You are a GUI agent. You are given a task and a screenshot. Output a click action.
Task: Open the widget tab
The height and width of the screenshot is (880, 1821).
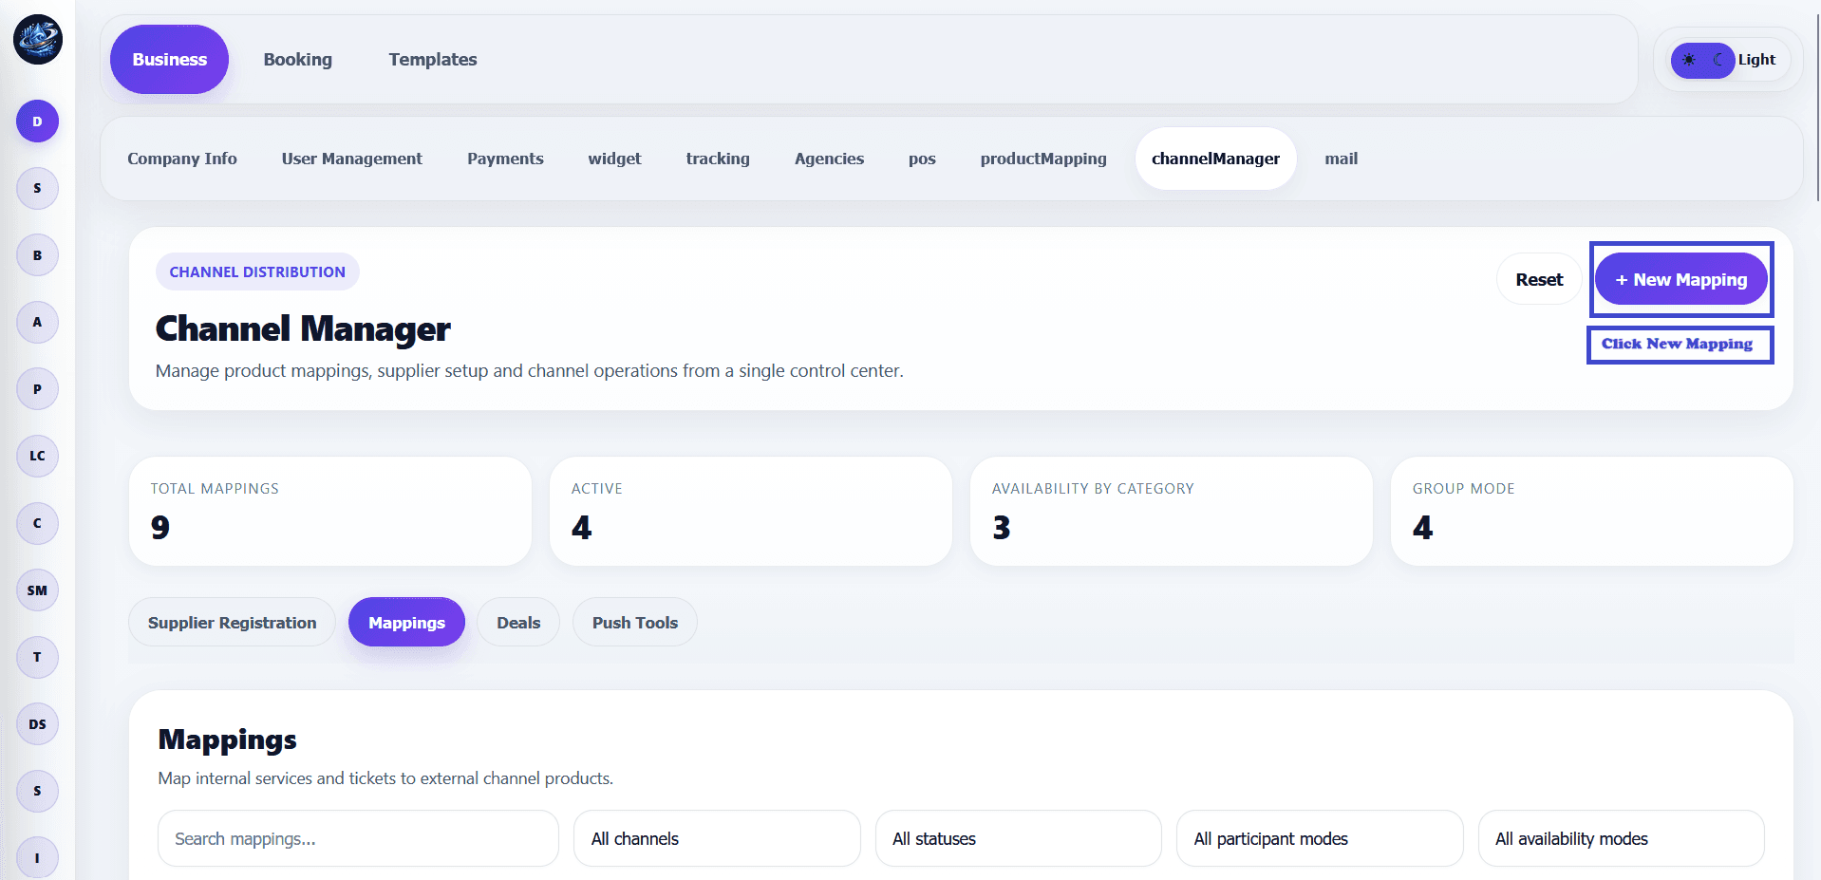tap(614, 159)
